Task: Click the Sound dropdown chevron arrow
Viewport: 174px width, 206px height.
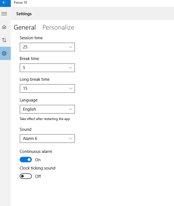Action: click(71, 139)
